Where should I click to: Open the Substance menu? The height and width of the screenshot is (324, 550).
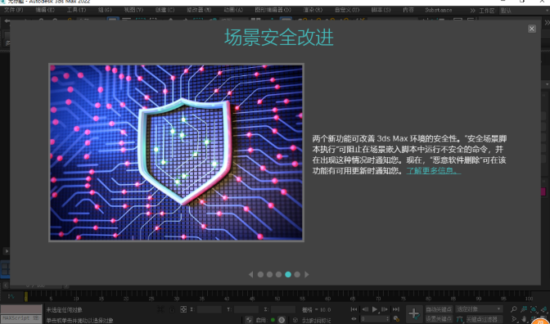pos(439,10)
